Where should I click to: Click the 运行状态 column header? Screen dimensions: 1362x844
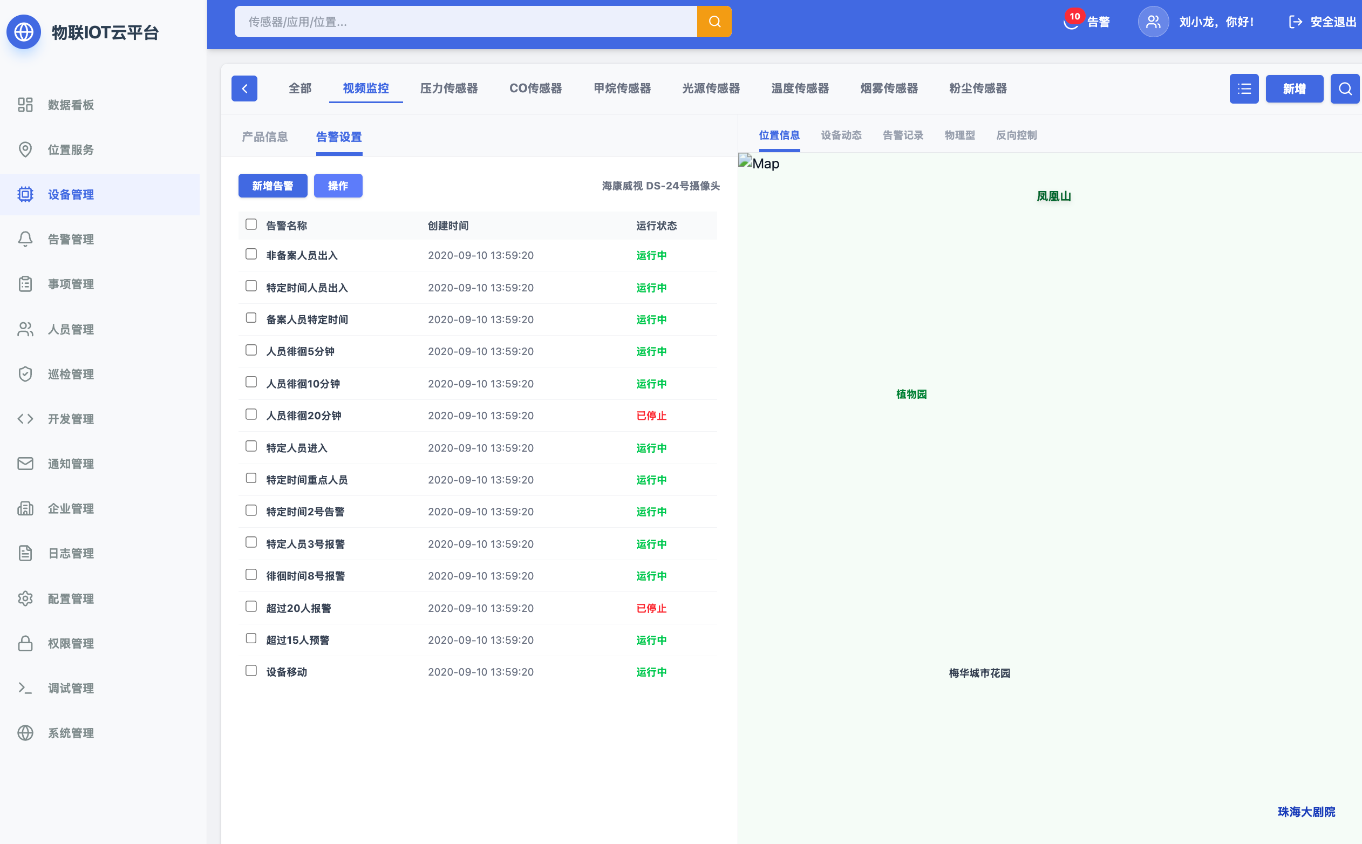coord(656,226)
